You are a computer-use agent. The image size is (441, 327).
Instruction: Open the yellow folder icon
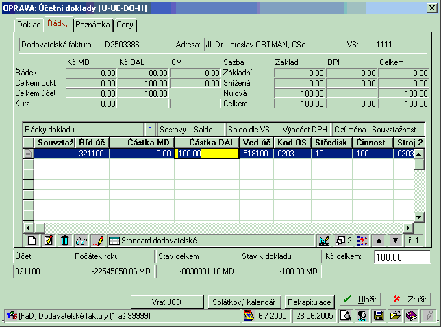[395, 315]
